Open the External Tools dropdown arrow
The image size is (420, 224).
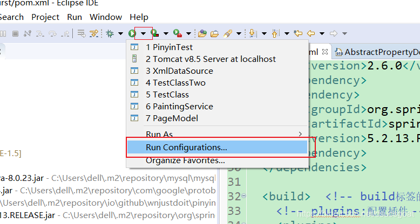coord(188,34)
